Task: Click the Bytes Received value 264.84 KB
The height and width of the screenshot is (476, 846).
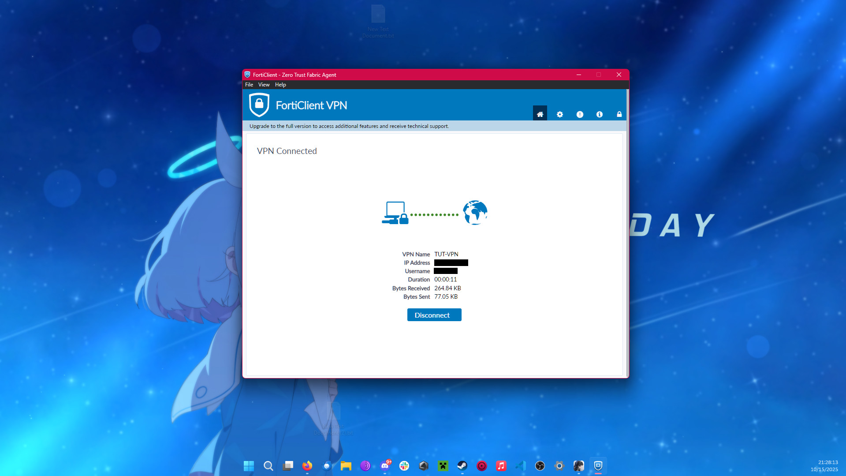Action: point(447,289)
